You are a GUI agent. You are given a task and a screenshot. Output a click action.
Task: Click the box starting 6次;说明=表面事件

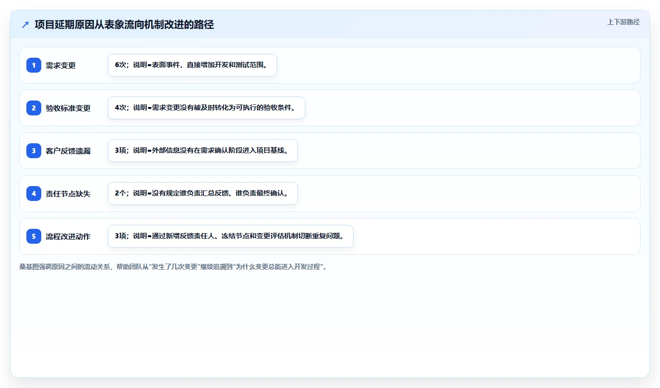point(192,65)
